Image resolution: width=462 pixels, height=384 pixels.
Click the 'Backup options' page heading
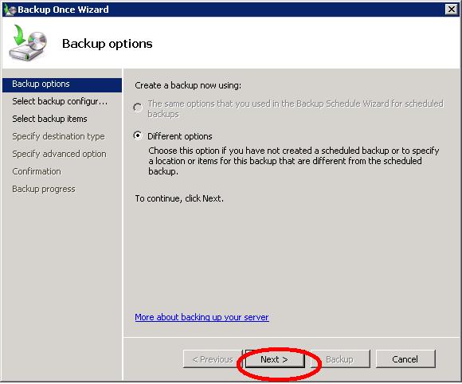coord(108,44)
